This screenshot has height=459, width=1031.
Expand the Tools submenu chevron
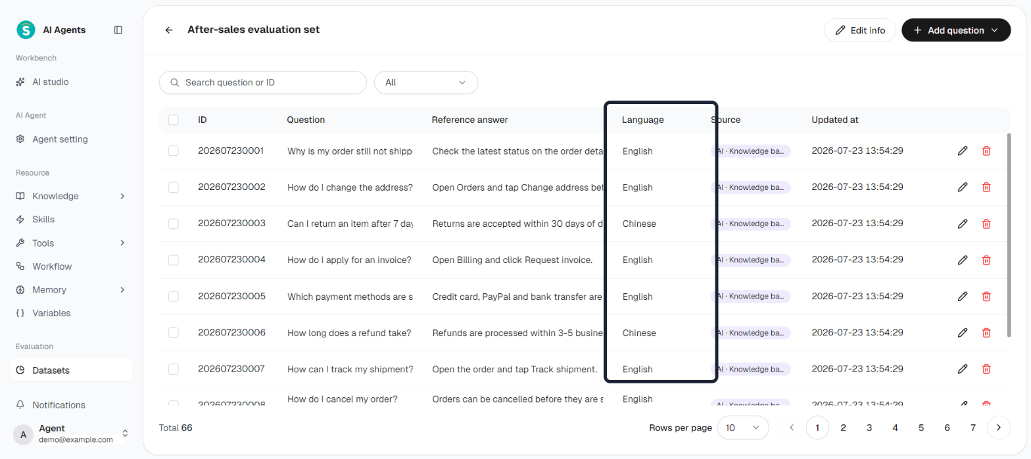coord(122,243)
